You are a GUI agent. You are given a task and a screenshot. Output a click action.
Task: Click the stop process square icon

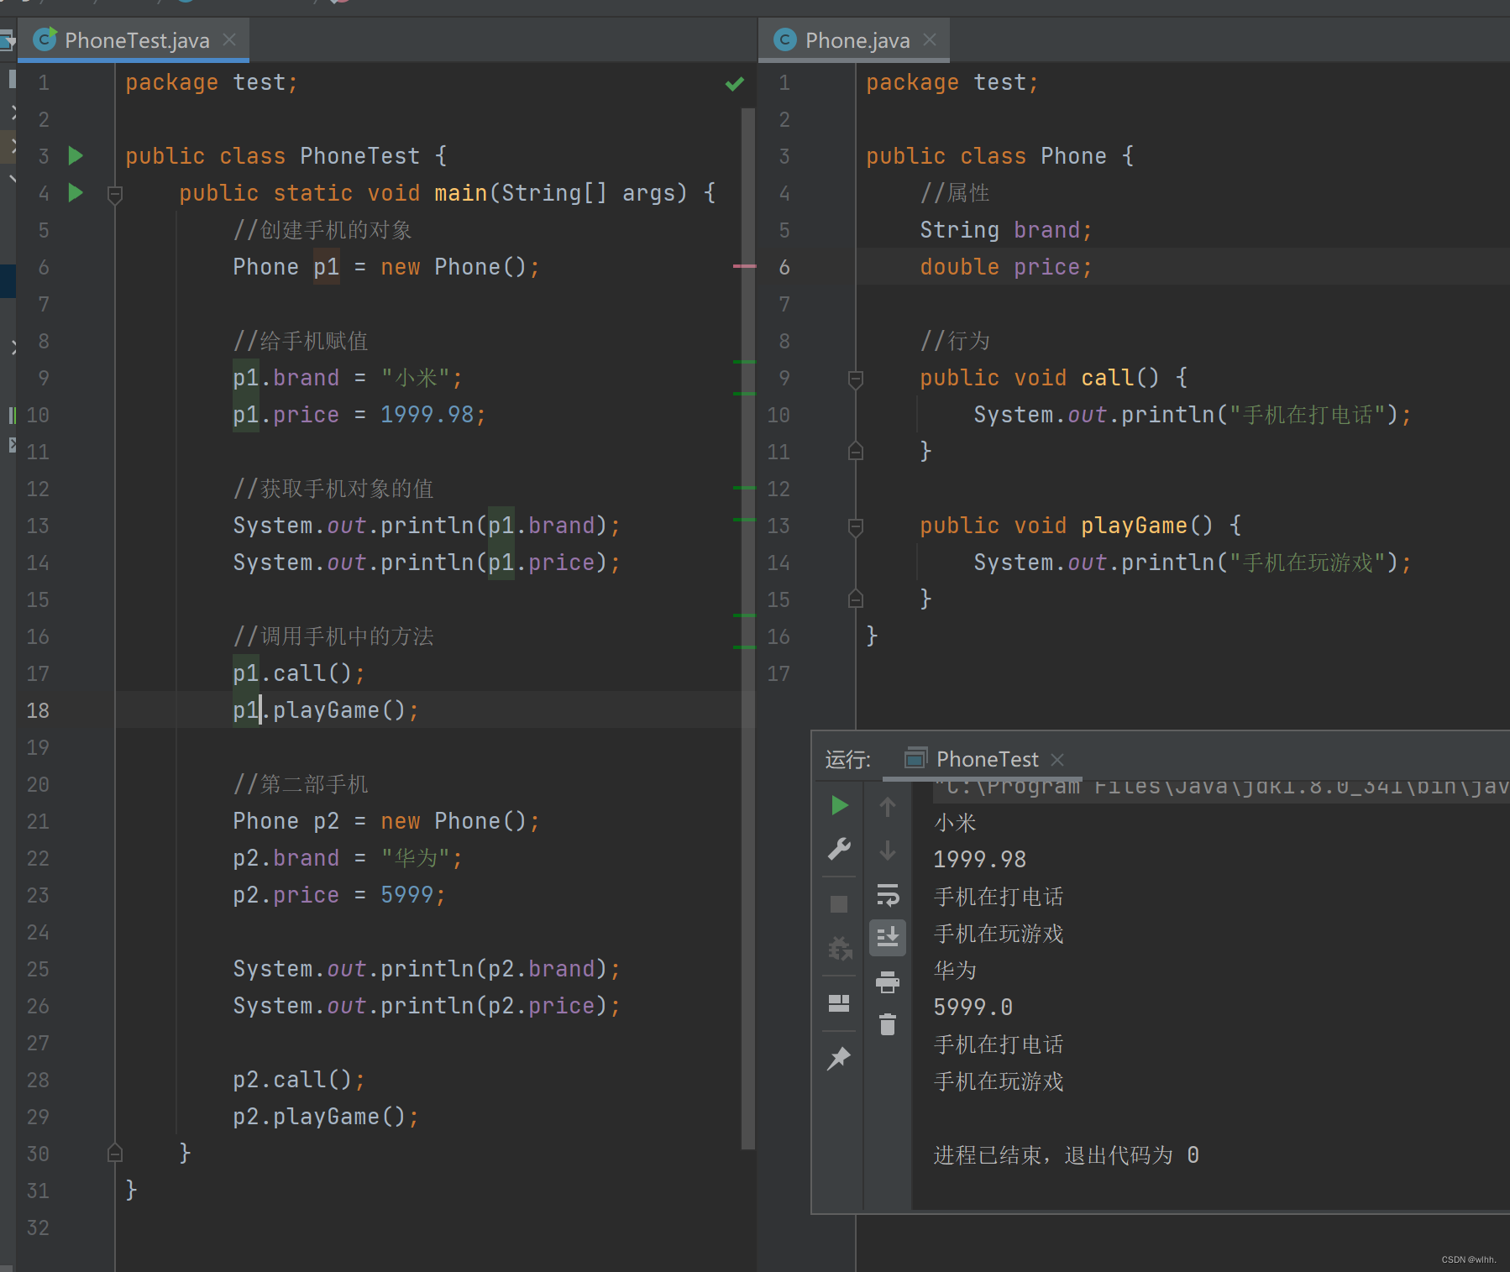tap(839, 903)
